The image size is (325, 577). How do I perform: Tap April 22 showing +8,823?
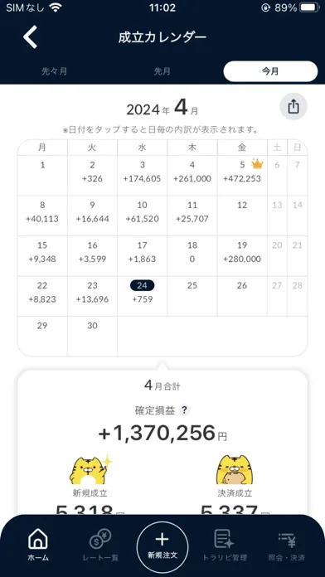(x=42, y=296)
